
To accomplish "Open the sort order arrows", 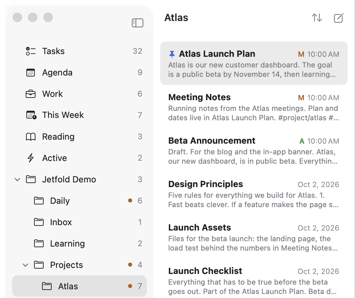I will 317,18.
